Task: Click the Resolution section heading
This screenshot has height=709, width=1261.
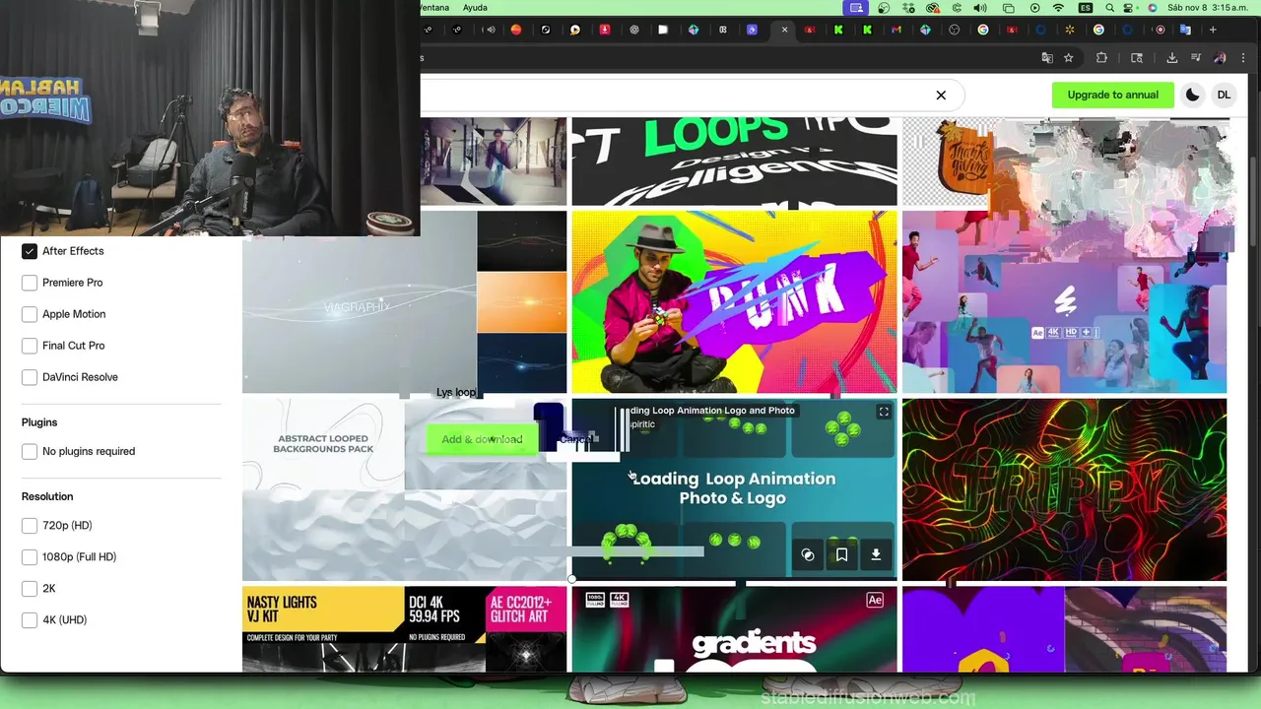Action: (x=47, y=496)
